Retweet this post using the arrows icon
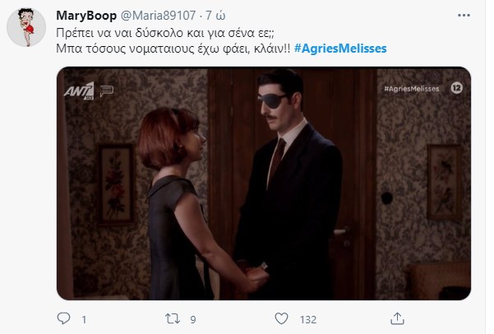Viewport: 494px width, 334px height. [x=173, y=318]
